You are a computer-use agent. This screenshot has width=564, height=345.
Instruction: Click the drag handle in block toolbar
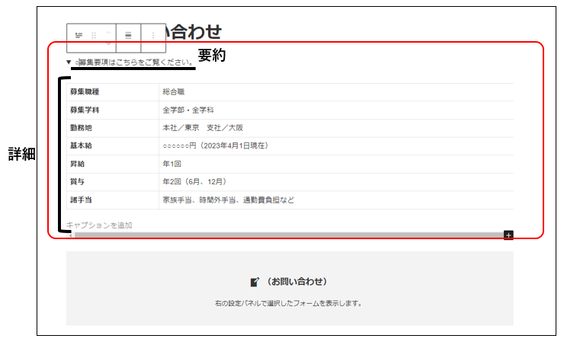[94, 35]
